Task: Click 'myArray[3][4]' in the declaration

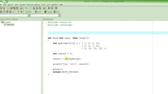Action: pyautogui.click(x=66, y=43)
